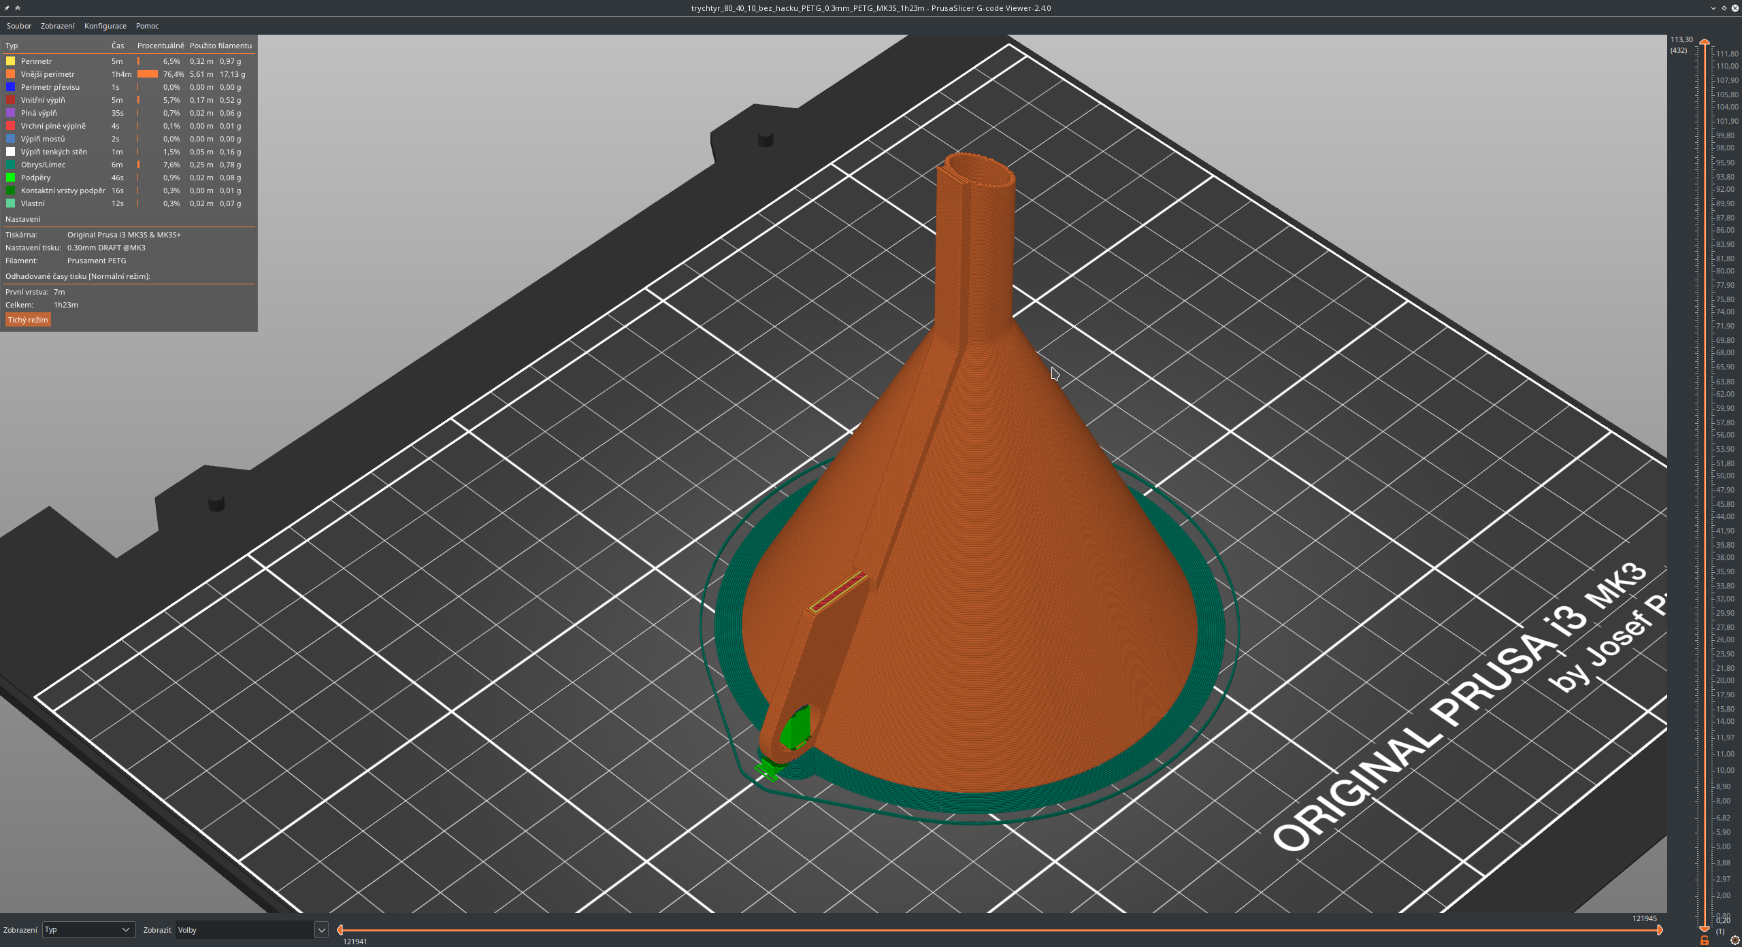Open the Konfigurace menu
This screenshot has width=1742, height=947.
(105, 26)
